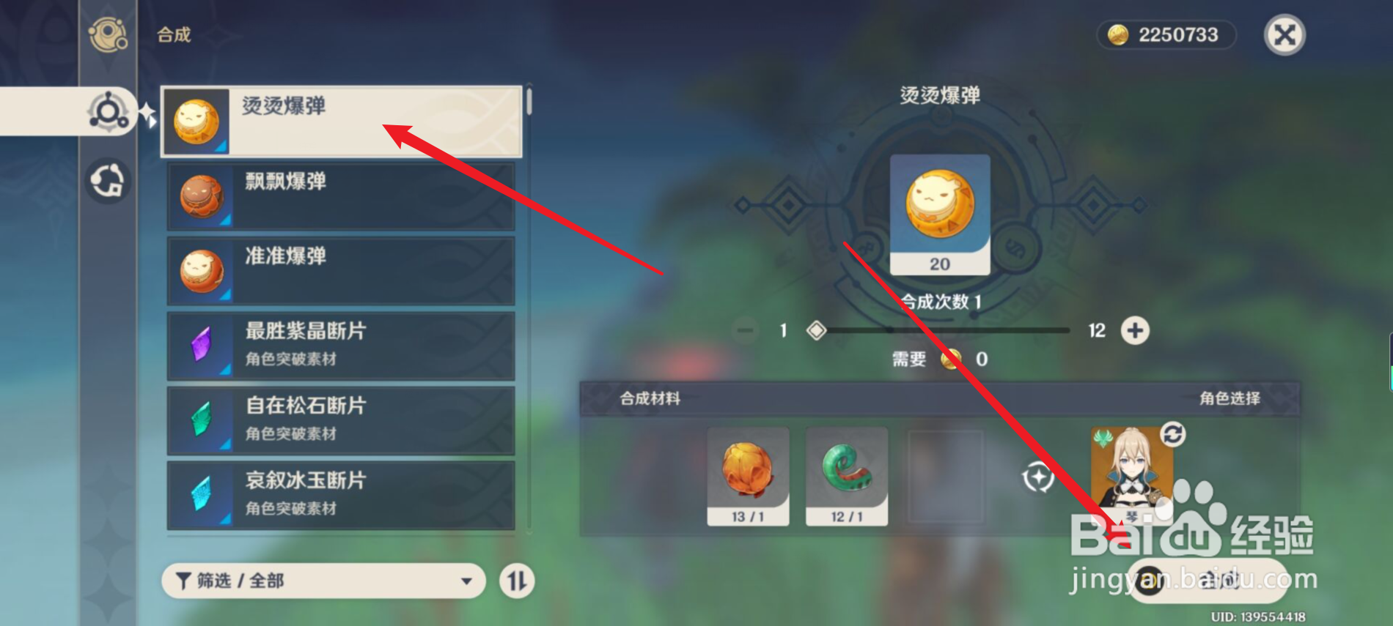
Task: Open the 筛选 / 全部 filter dropdown
Action: (323, 581)
